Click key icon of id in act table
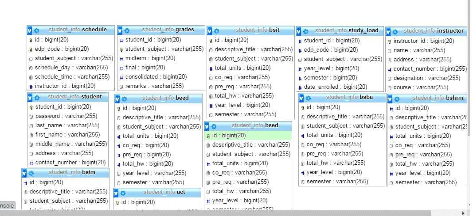The image size is (473, 216). coord(117,202)
